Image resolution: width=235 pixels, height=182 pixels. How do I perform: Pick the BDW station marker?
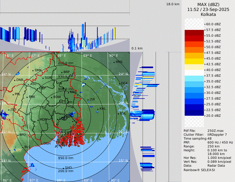(x=52, y=97)
